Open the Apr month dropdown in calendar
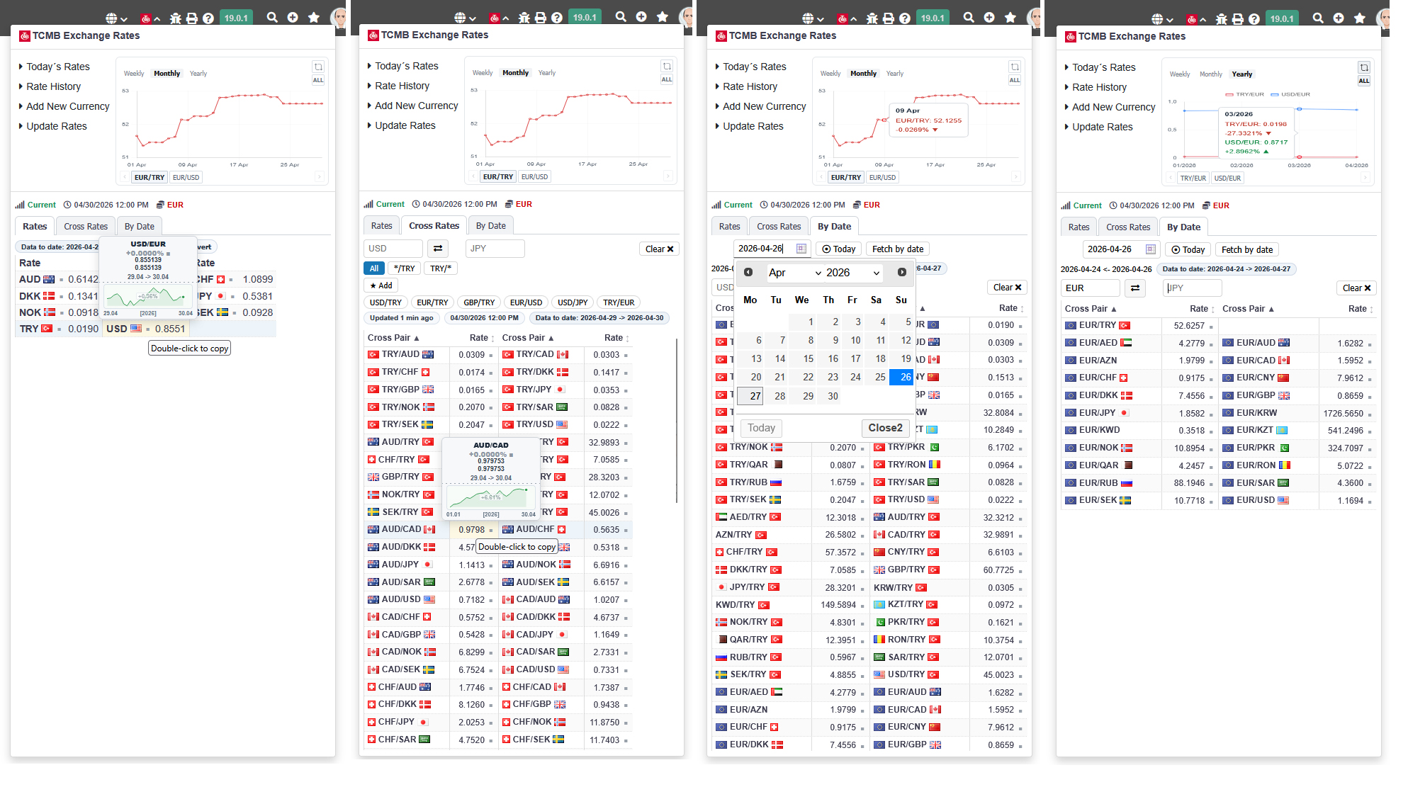1408x787 pixels. click(x=795, y=273)
